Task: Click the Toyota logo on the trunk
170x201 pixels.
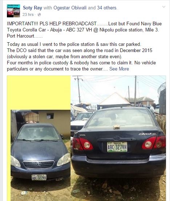Action: coord(117,138)
